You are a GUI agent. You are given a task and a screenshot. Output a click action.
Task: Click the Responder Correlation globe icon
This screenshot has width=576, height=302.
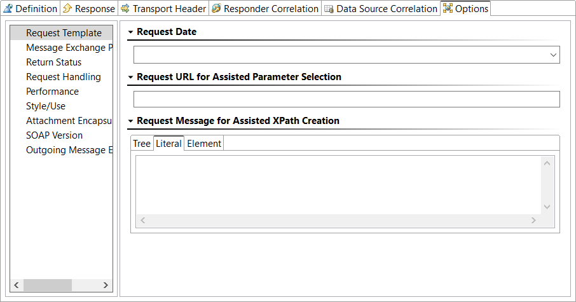pos(216,8)
